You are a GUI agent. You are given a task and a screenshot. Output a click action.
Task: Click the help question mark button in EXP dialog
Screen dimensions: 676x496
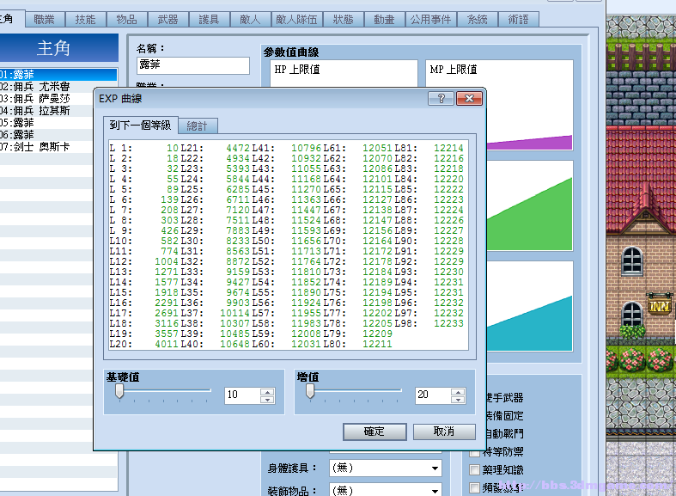(x=441, y=98)
